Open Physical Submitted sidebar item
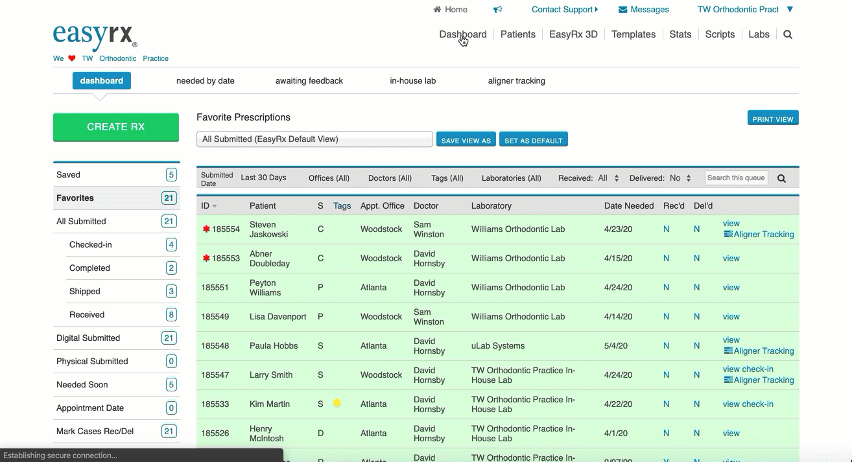Viewport: 852px width, 462px height. click(x=116, y=362)
